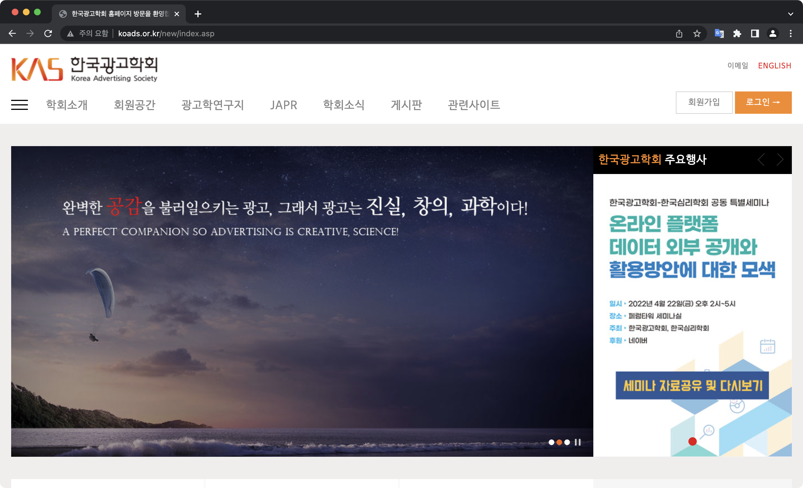Open a new browser tab
Image resolution: width=803 pixels, height=488 pixels.
tap(198, 14)
